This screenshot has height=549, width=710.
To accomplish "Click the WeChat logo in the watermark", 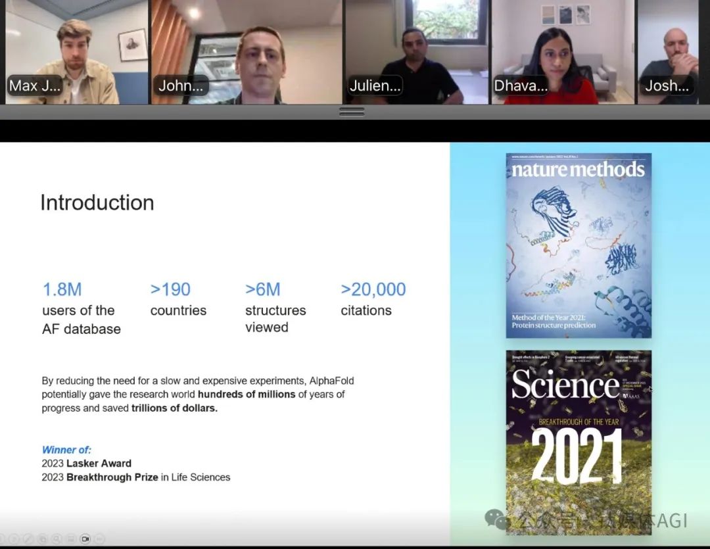I will pos(496,519).
